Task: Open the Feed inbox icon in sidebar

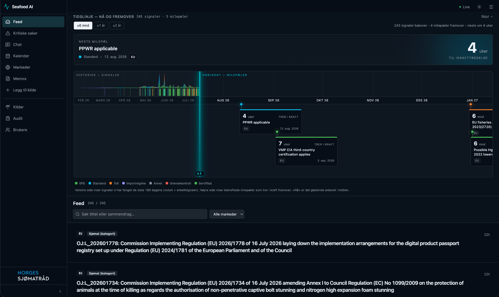Action: pyautogui.click(x=8, y=22)
